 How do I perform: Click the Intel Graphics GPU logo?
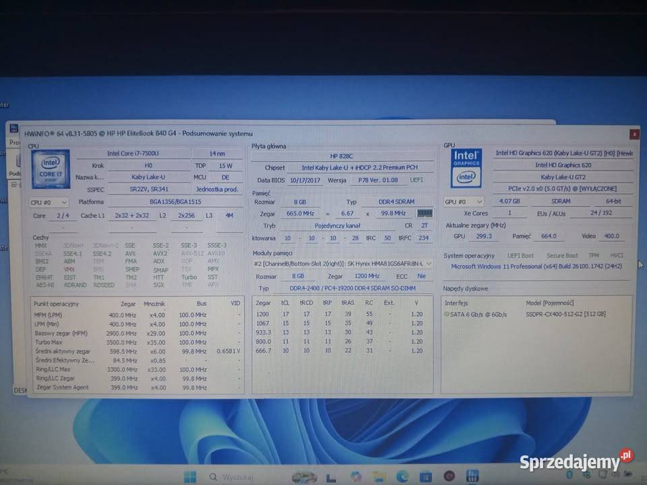(x=466, y=168)
